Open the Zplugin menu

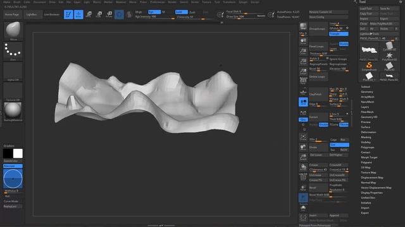click(243, 2)
